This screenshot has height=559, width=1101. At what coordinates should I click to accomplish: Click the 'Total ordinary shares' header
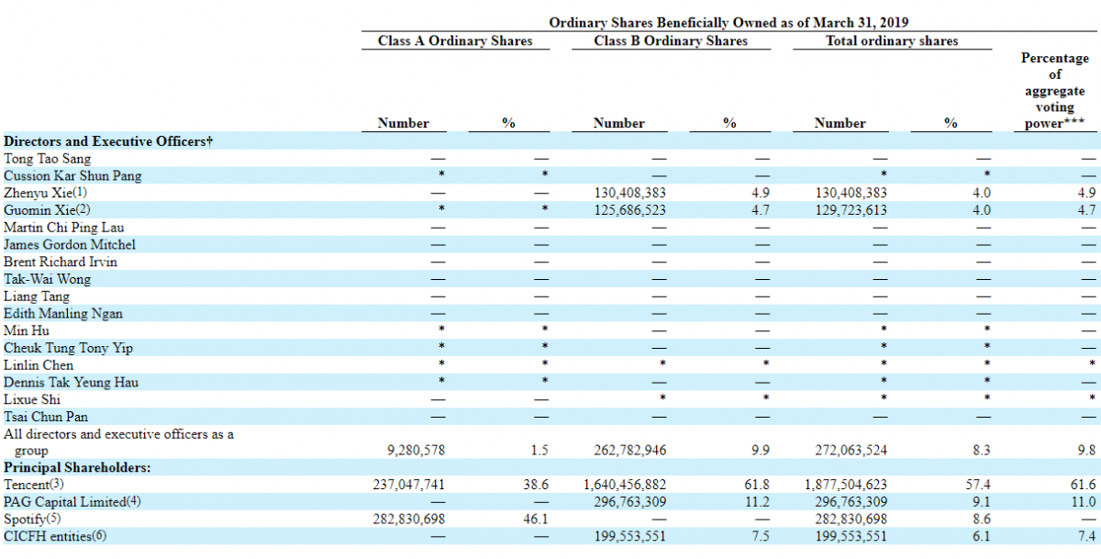[x=892, y=40]
